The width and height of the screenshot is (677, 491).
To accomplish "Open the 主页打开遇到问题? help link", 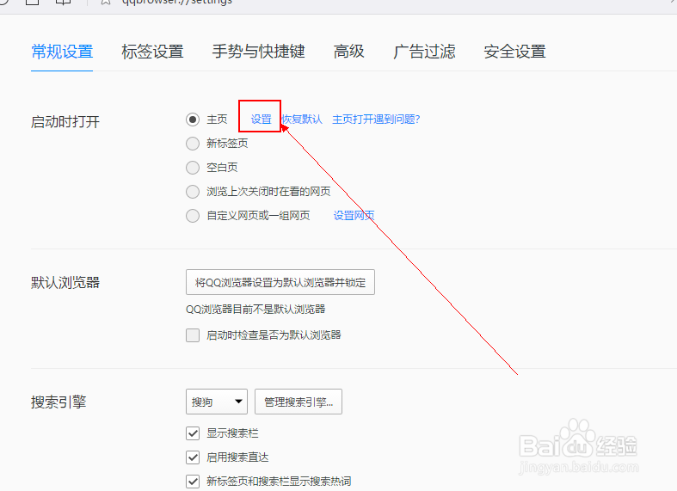I will pyautogui.click(x=376, y=120).
